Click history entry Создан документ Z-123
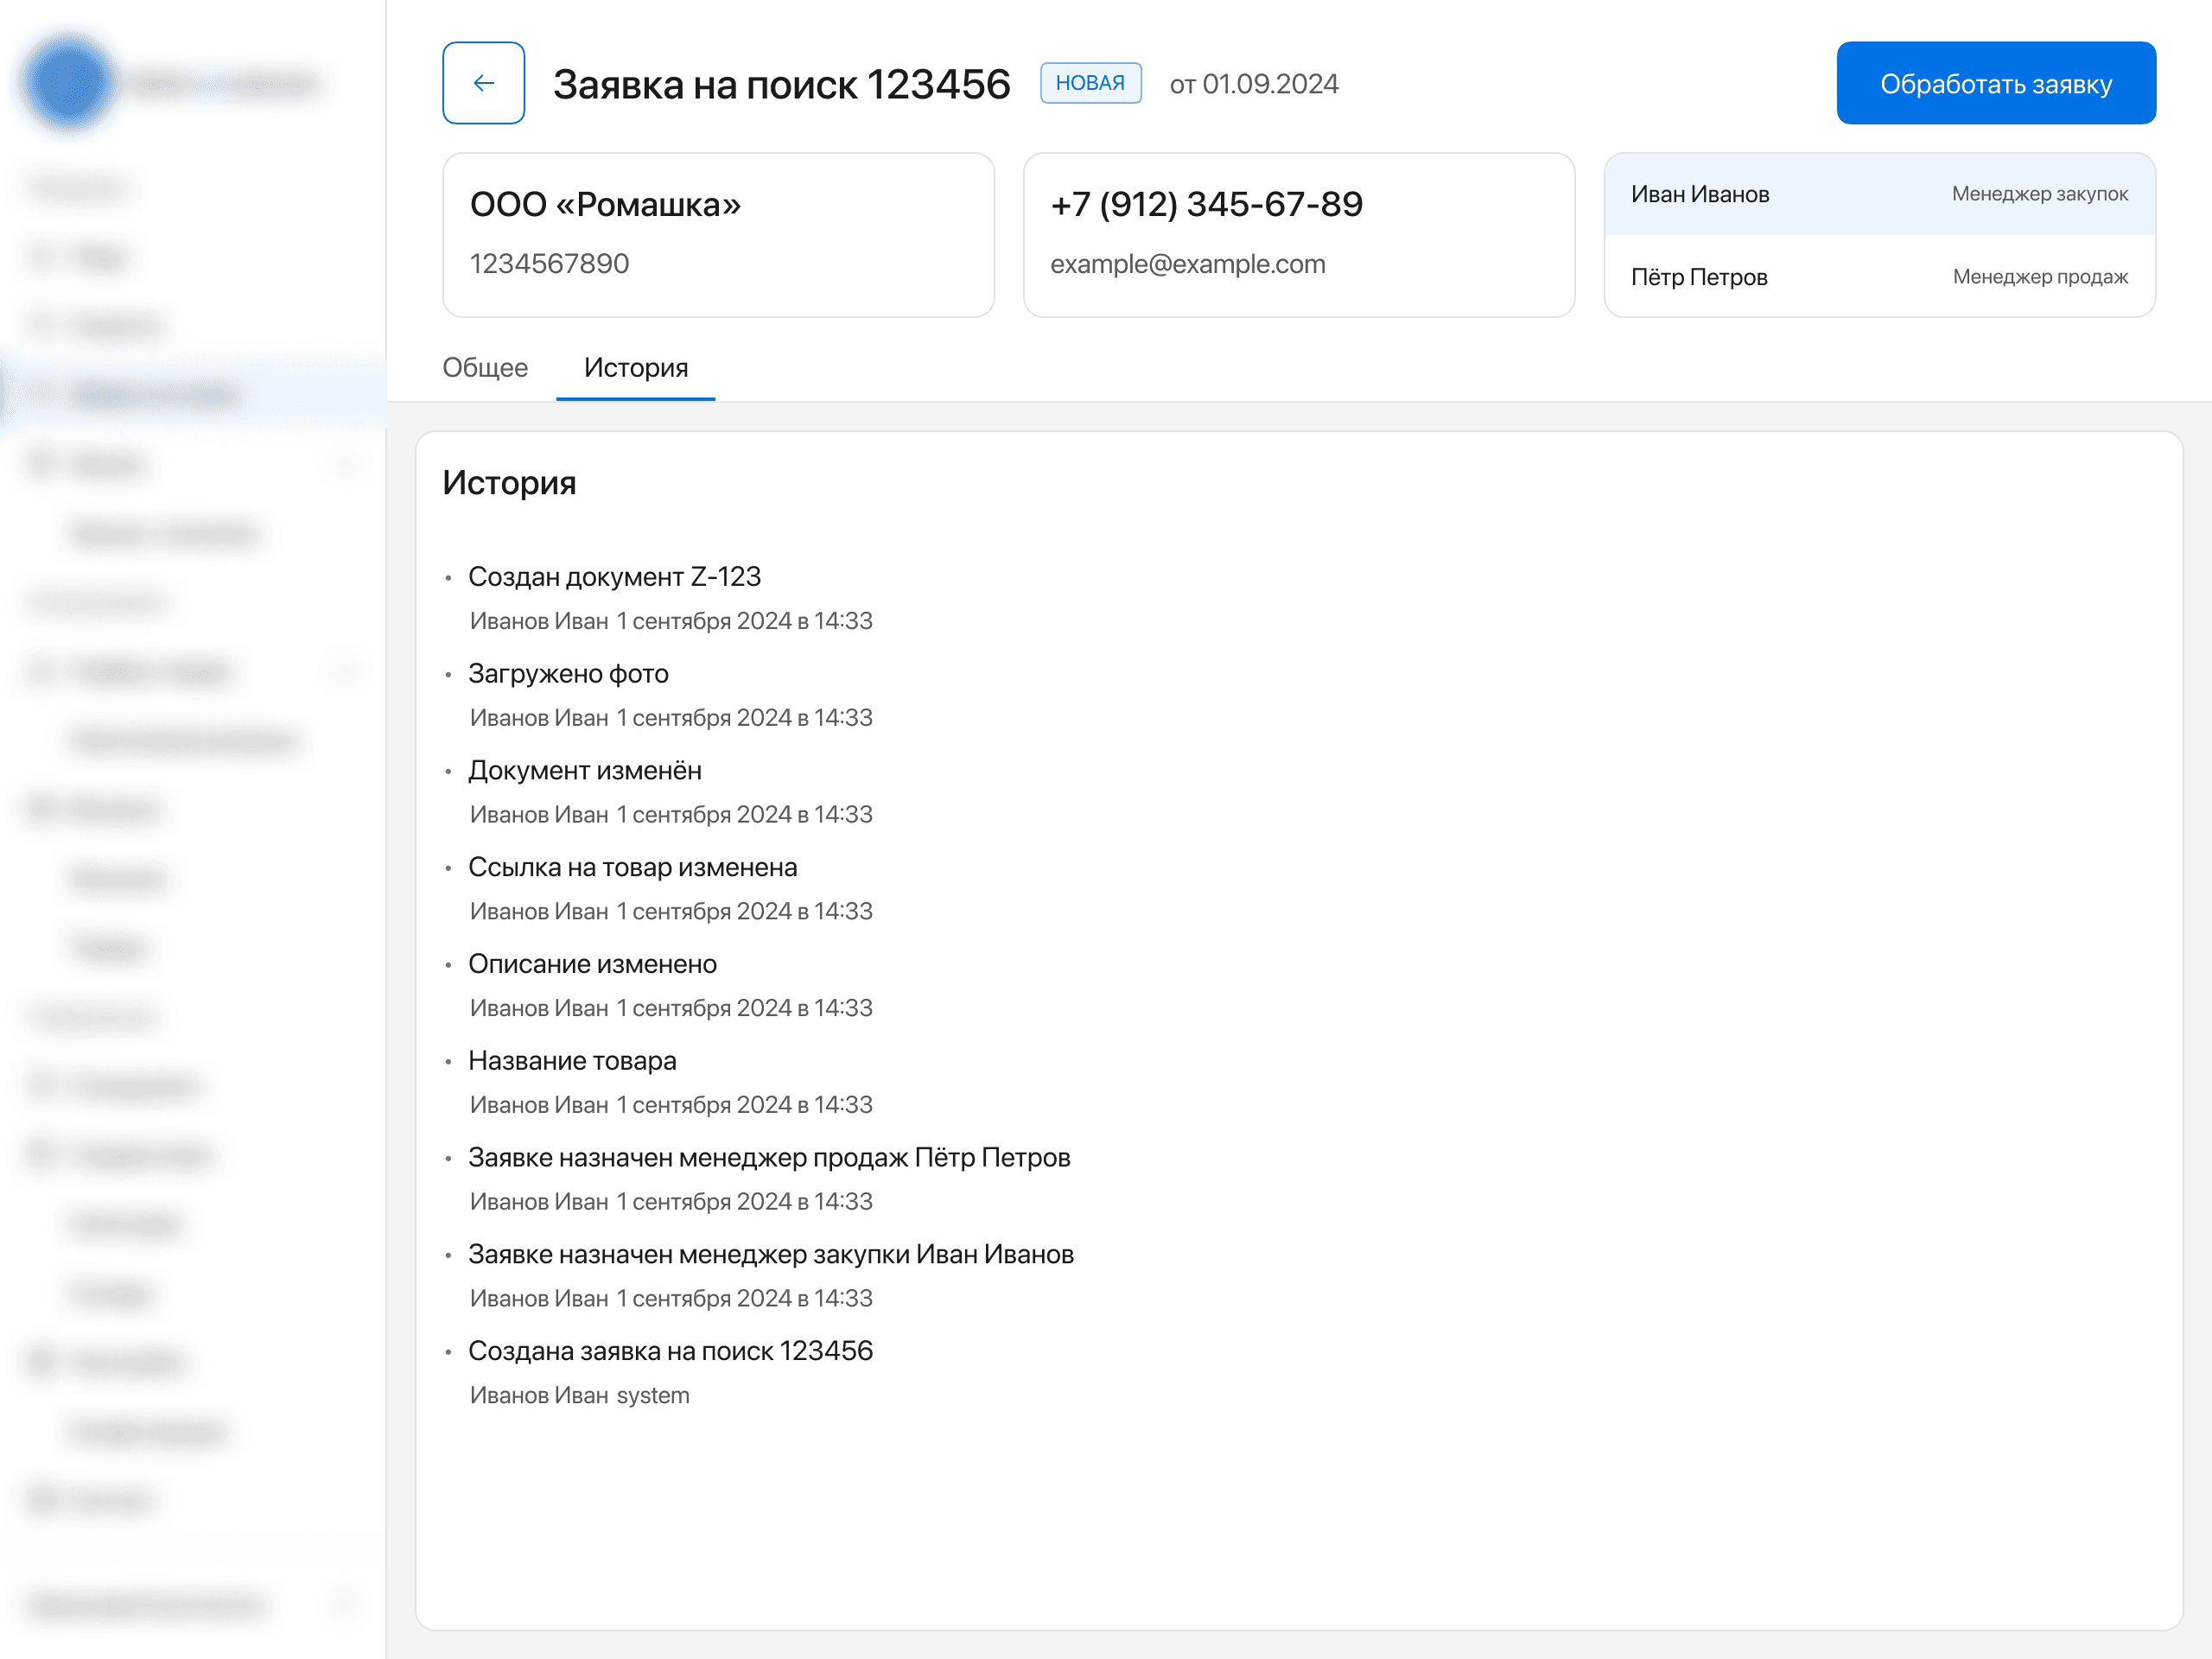The image size is (2212, 1659). 614,577
